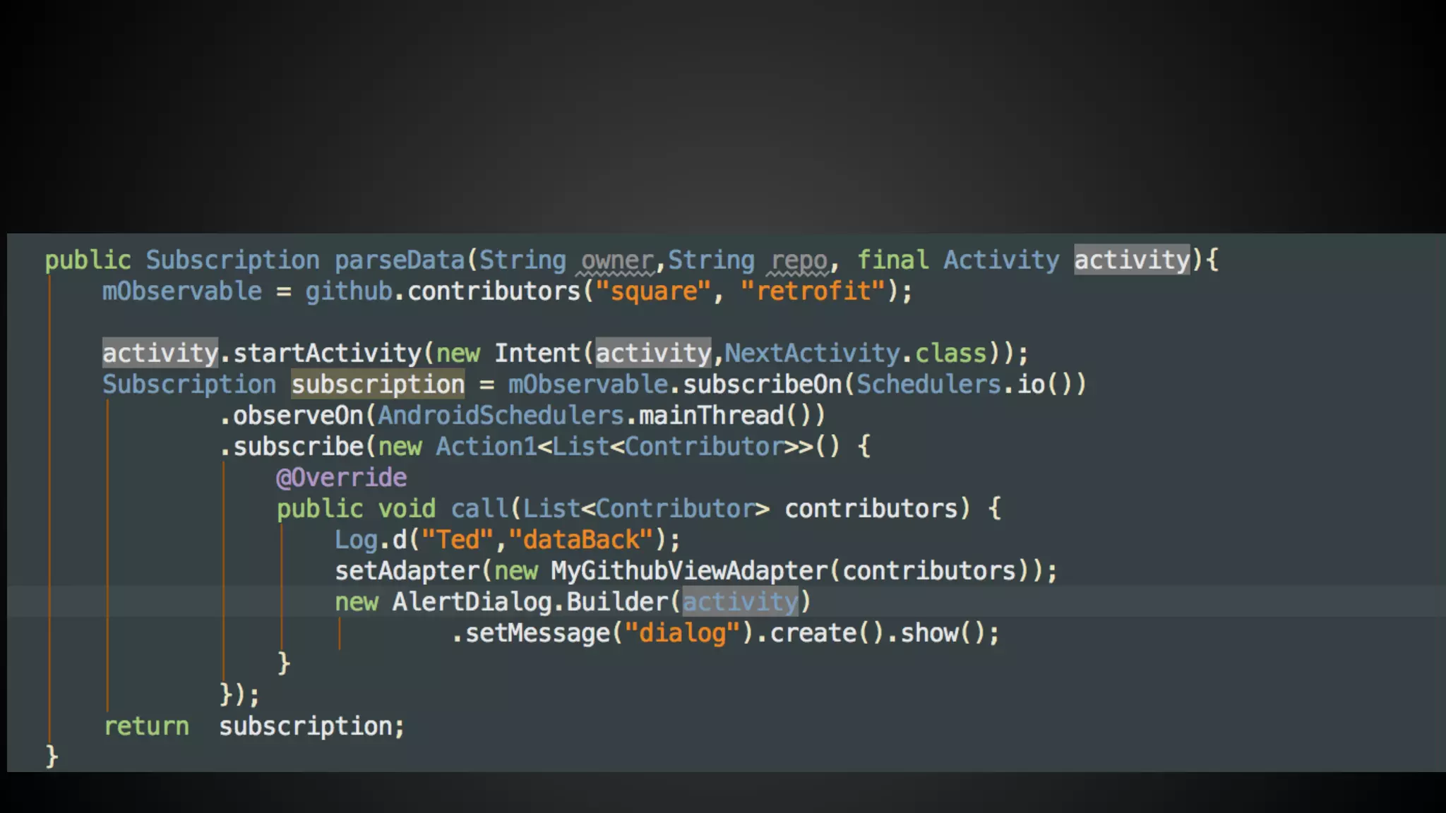Image resolution: width=1446 pixels, height=813 pixels.
Task: Click the Action1 type name
Action: pos(485,447)
